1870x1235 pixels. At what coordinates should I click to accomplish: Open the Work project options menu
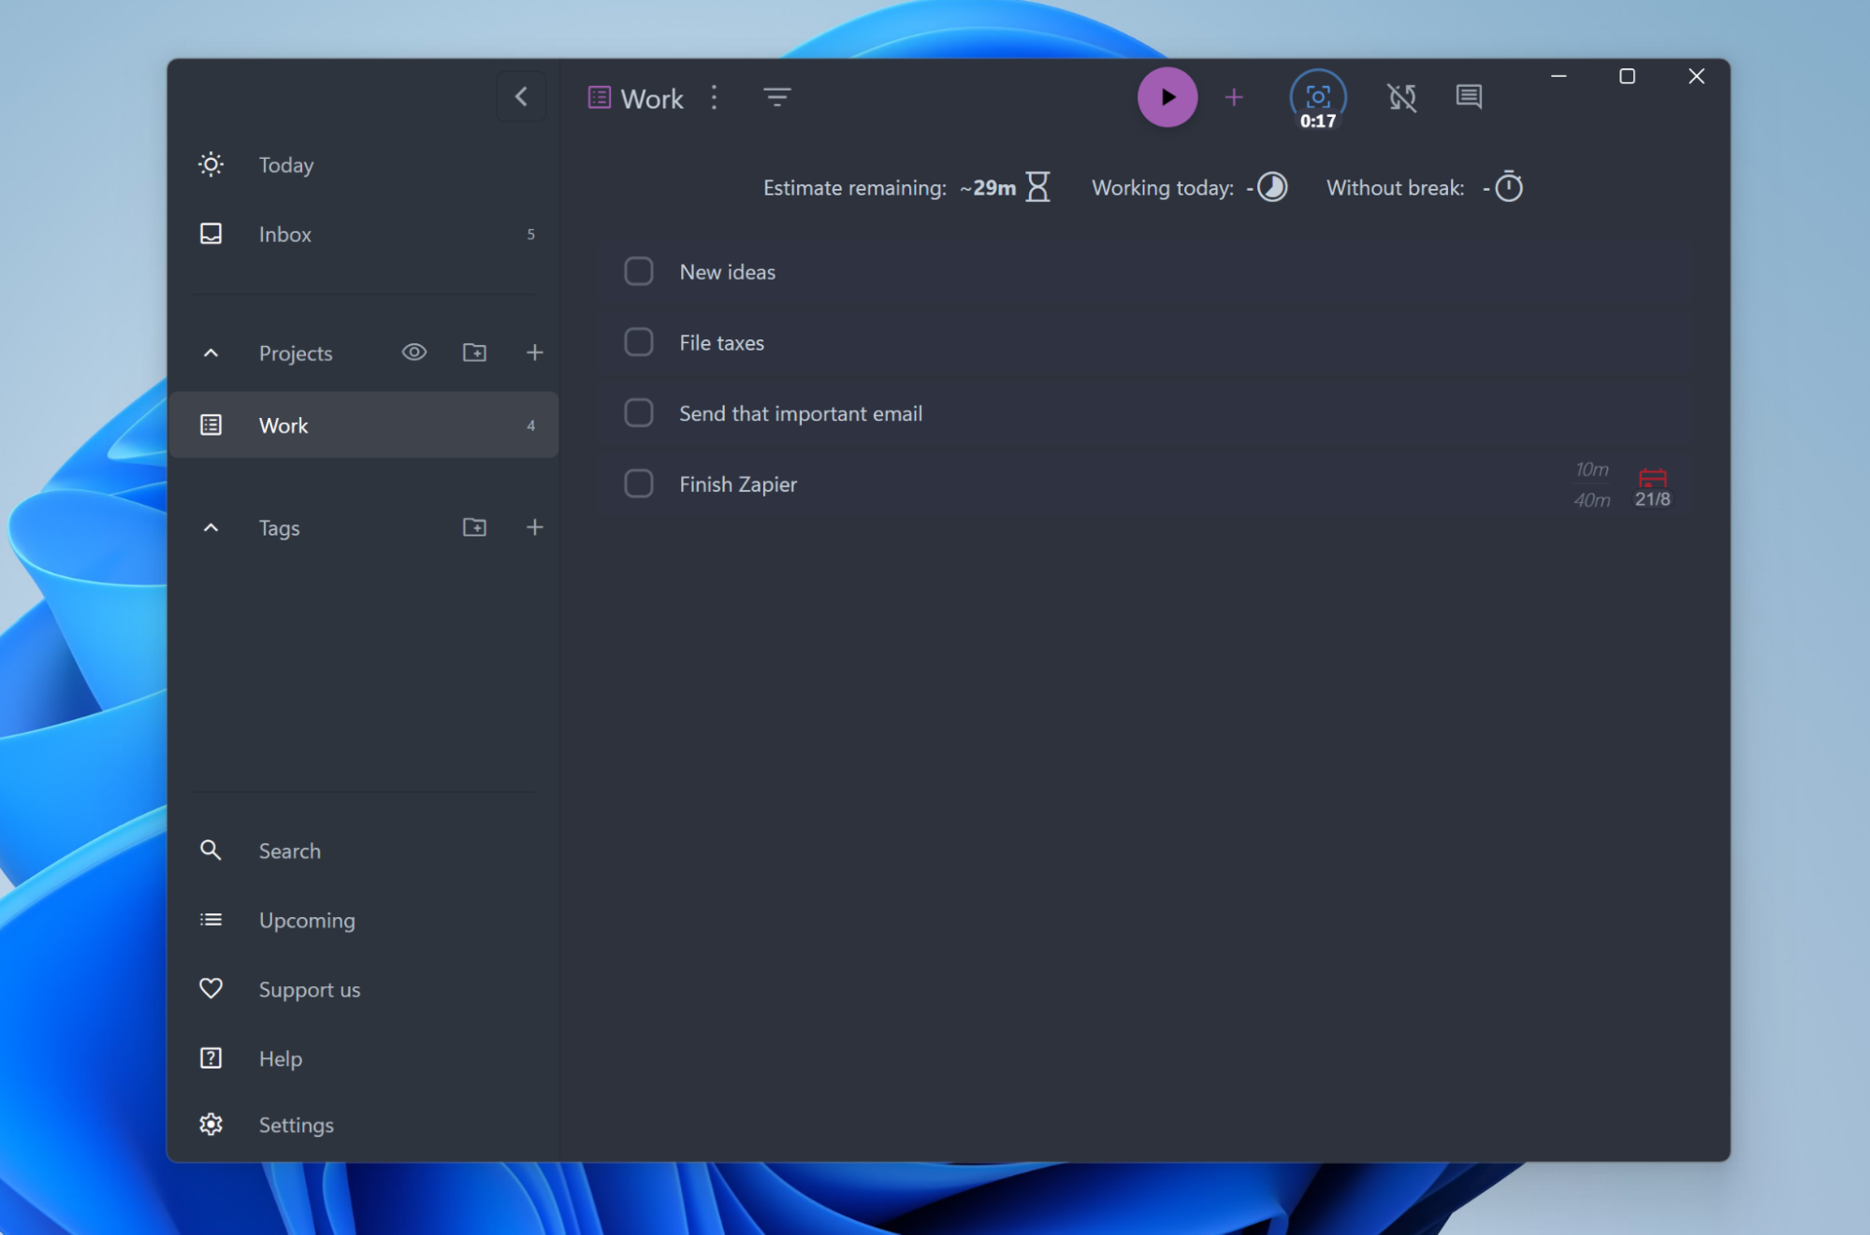click(715, 97)
